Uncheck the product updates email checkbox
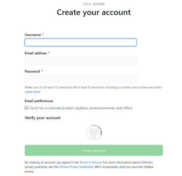Screen dimensions: 182x176 (x=26, y=108)
